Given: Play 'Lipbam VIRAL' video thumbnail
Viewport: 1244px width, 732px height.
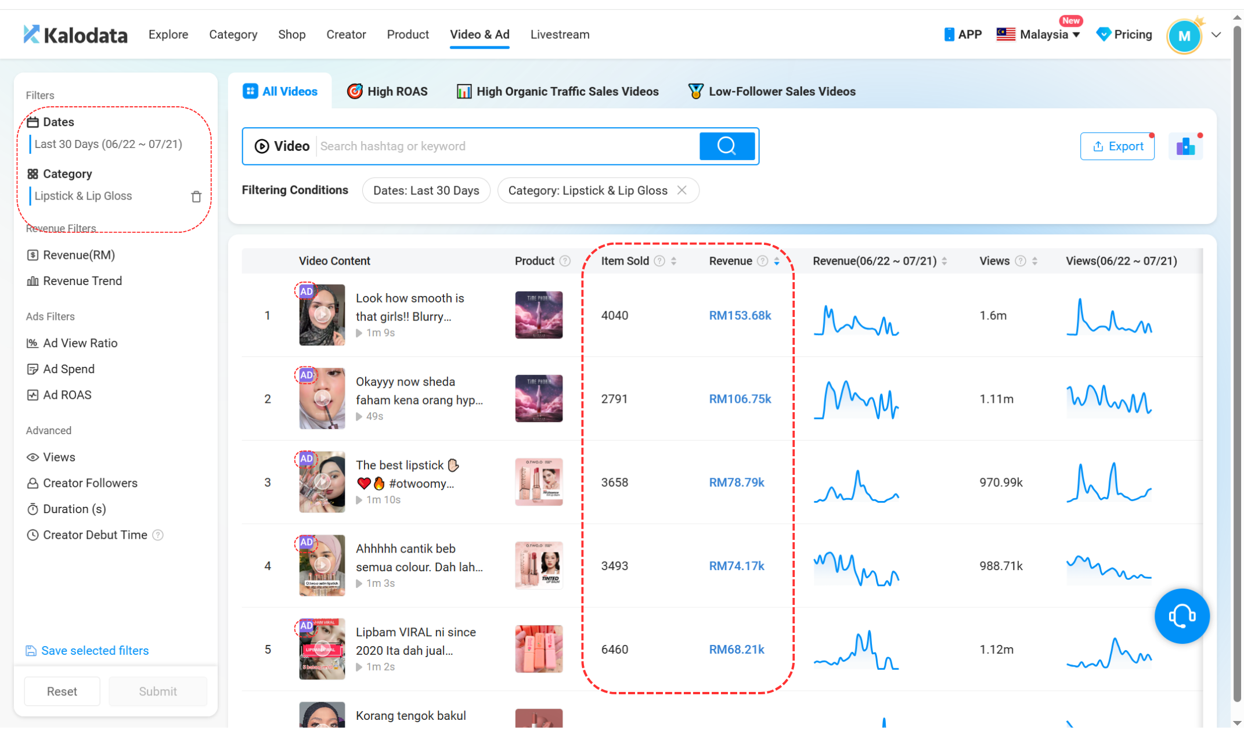Looking at the screenshot, I should (x=322, y=648).
